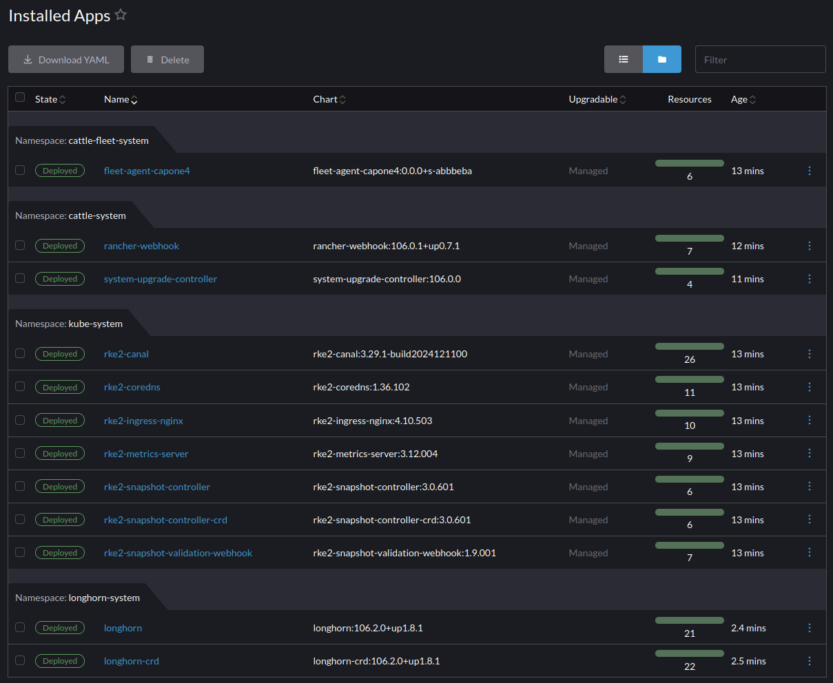This screenshot has height=683, width=833.
Task: Click age value 2.5 mins
Action: (748, 661)
